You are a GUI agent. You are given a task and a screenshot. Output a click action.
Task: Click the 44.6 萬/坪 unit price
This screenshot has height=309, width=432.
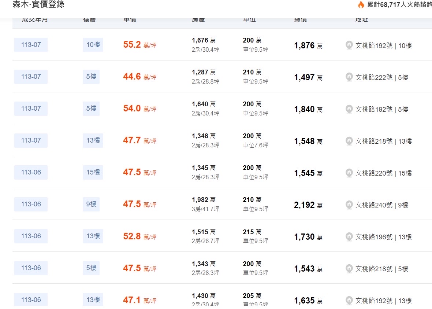point(139,77)
